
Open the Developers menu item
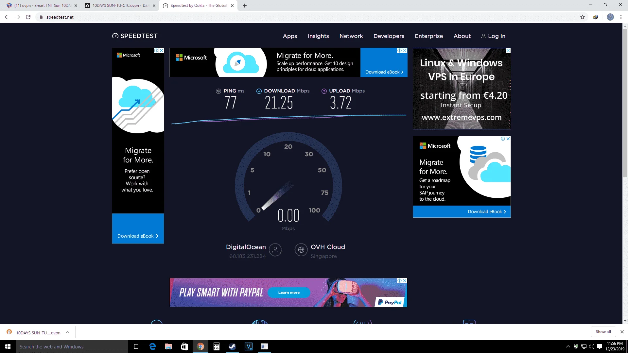point(389,36)
